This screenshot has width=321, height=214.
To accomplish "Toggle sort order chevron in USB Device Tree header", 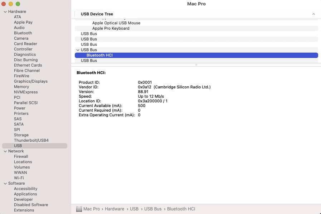I will [x=313, y=14].
